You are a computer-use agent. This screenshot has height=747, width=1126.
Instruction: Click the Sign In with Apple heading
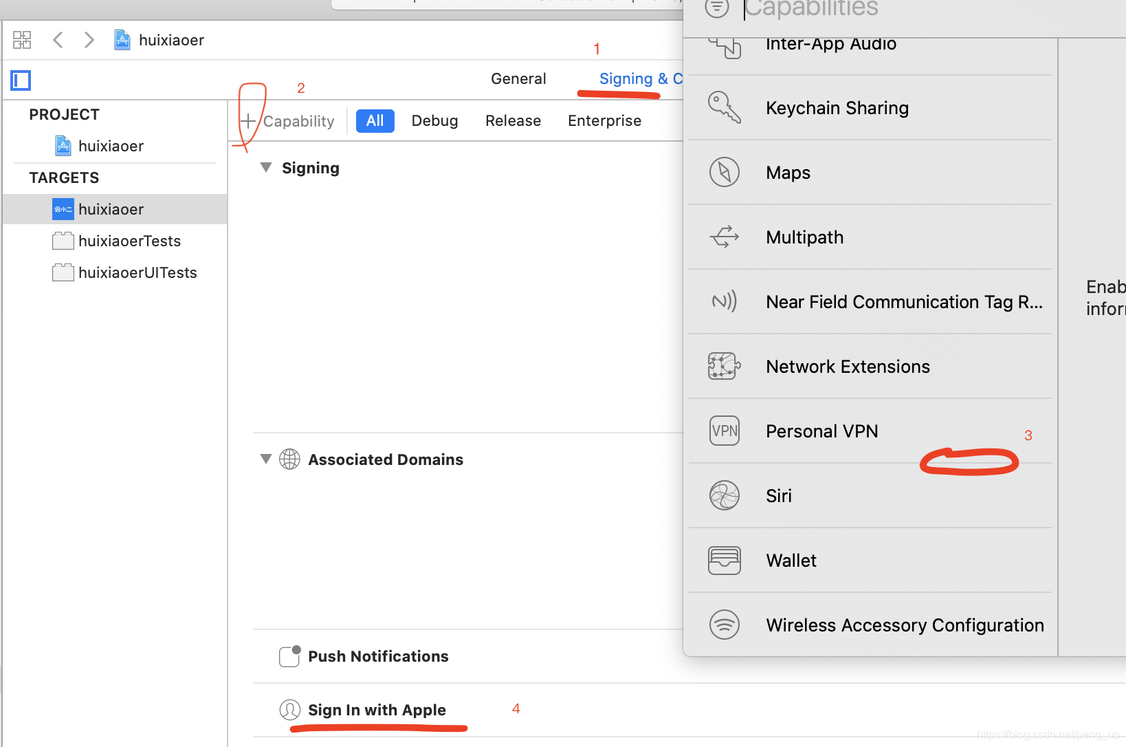click(x=377, y=710)
